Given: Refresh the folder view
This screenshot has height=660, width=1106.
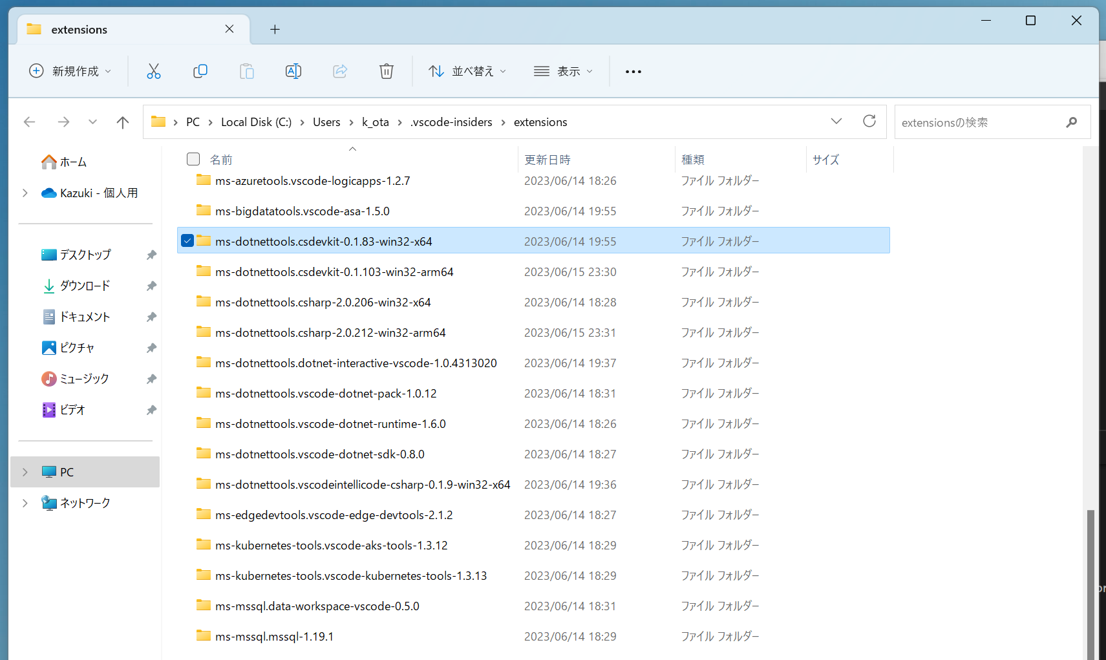Looking at the screenshot, I should [x=869, y=122].
